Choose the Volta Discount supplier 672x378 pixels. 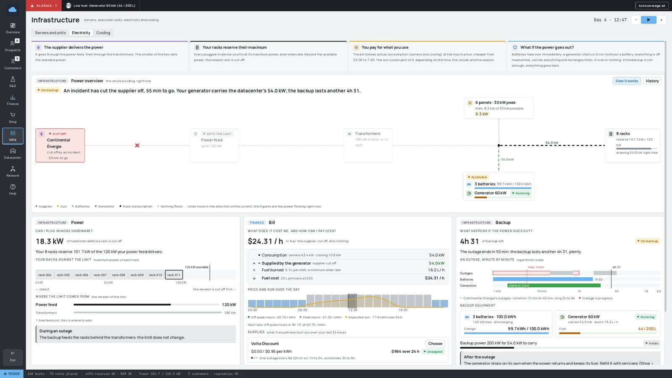[435, 344]
